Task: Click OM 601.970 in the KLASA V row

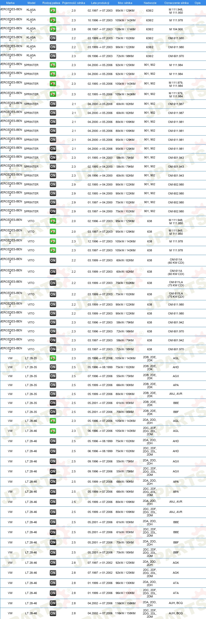Action: [176, 56]
